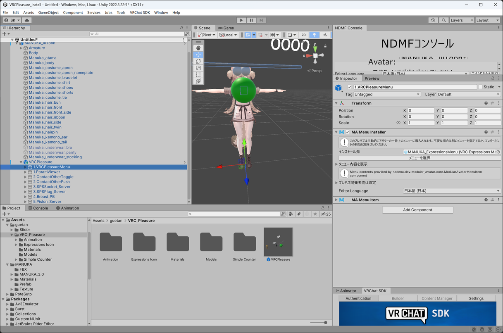Open the GameObject menu

[48, 12]
